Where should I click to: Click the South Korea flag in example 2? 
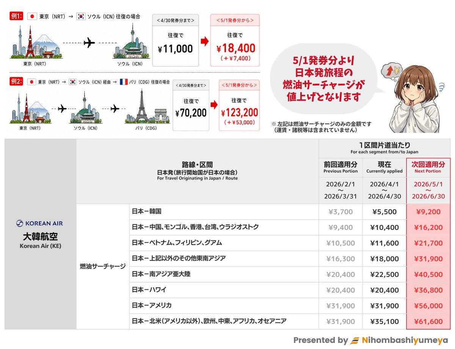pos(73,82)
